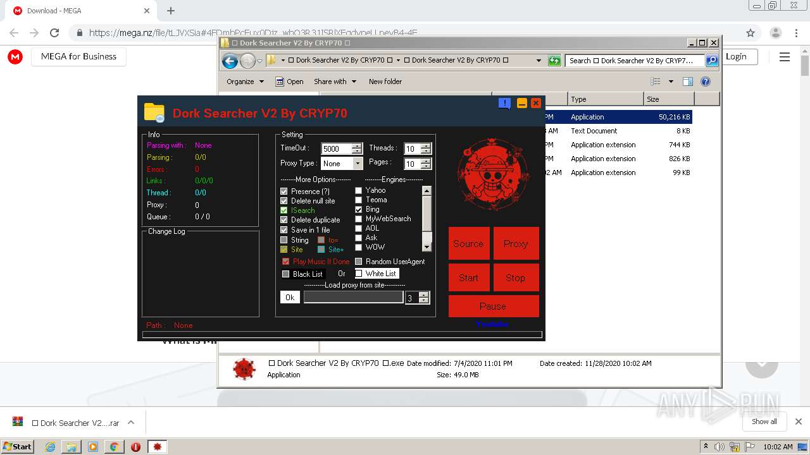Click the Source button
Screen dimensions: 810x455
point(468,243)
